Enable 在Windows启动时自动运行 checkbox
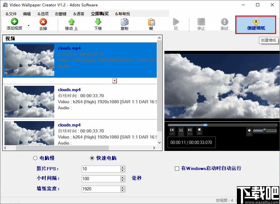The width and height of the screenshot is (280, 204). coord(177,168)
